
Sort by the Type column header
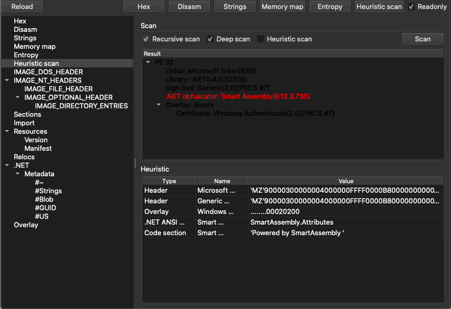[169, 181]
